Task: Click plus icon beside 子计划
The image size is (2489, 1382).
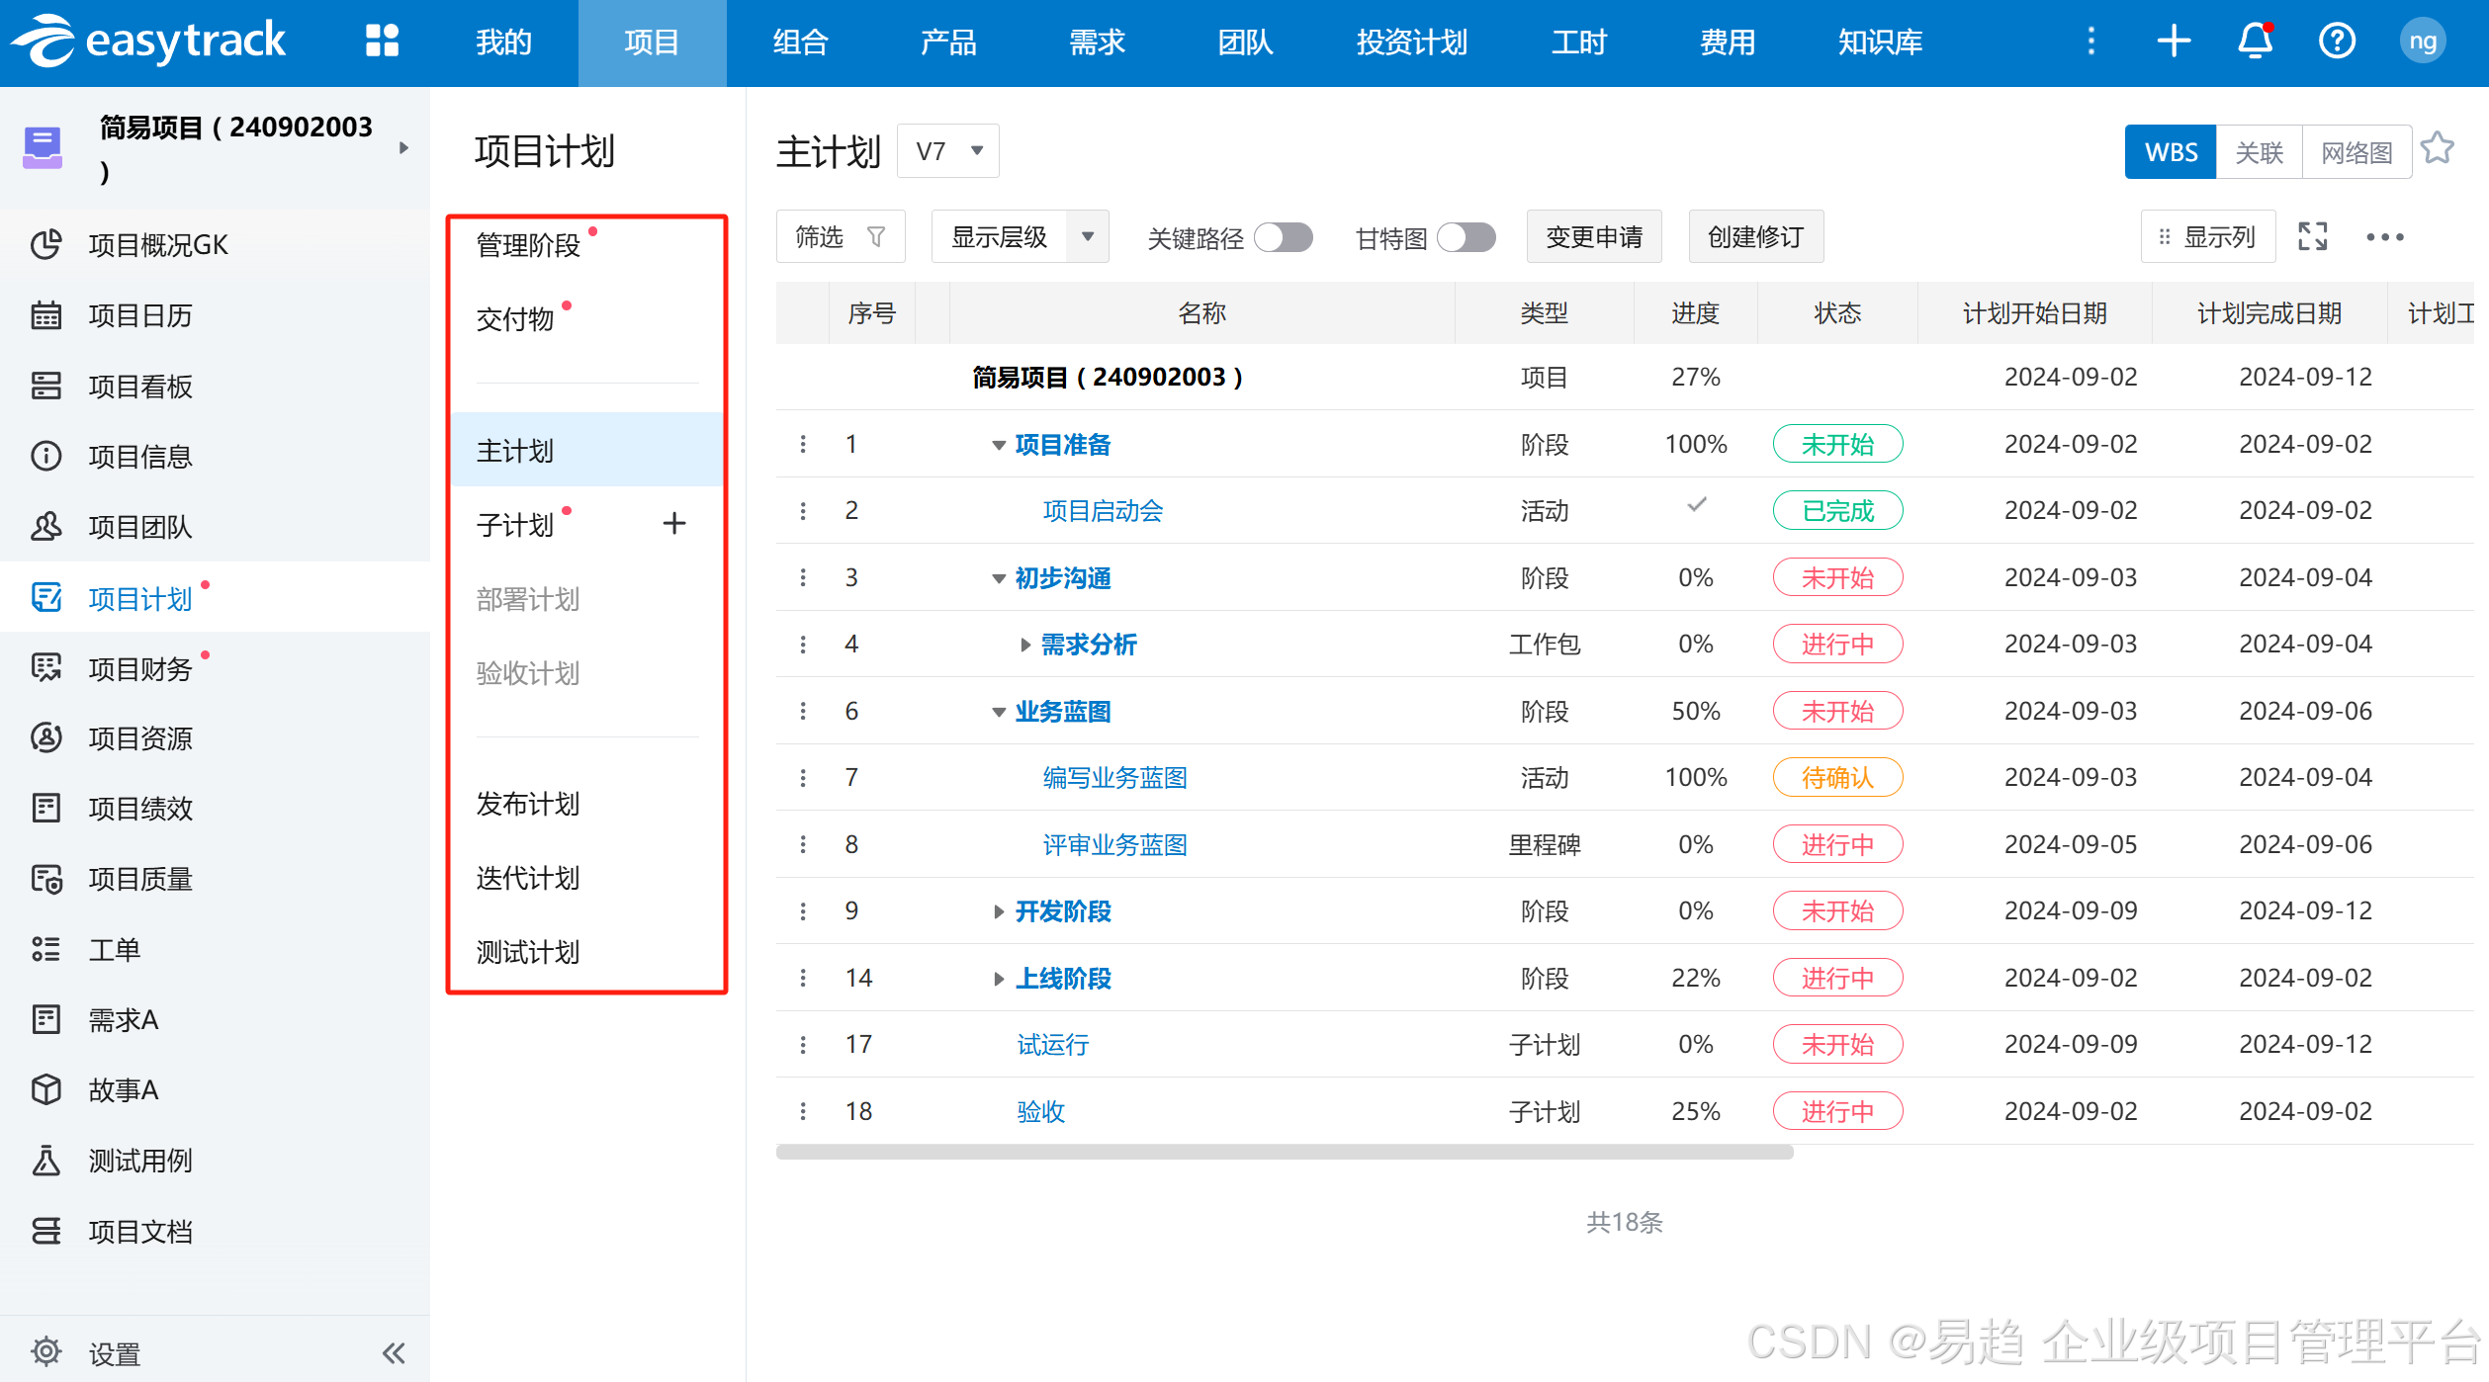Action: (674, 523)
